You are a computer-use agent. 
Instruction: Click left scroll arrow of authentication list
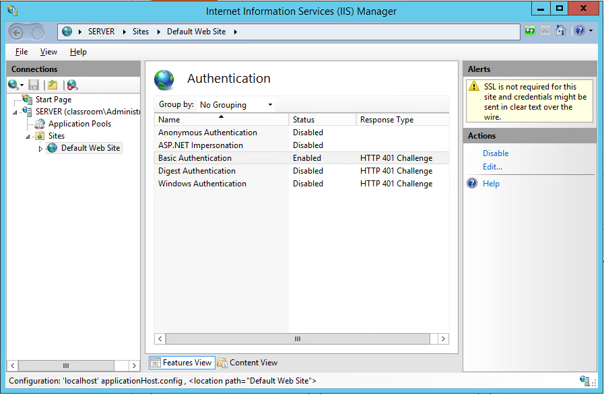(160, 338)
